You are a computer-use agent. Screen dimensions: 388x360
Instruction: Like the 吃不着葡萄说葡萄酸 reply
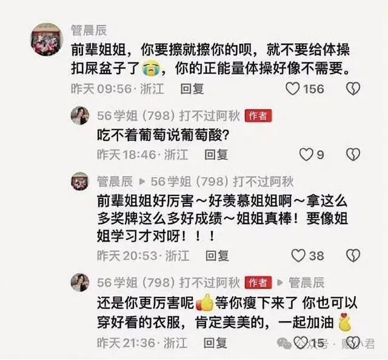(x=306, y=155)
